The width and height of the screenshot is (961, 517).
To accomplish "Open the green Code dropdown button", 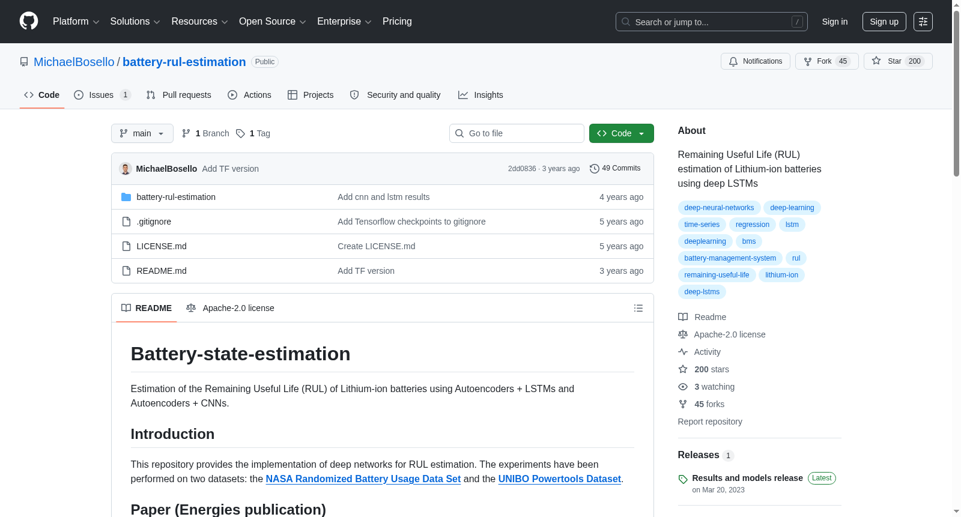I will click(x=622, y=133).
